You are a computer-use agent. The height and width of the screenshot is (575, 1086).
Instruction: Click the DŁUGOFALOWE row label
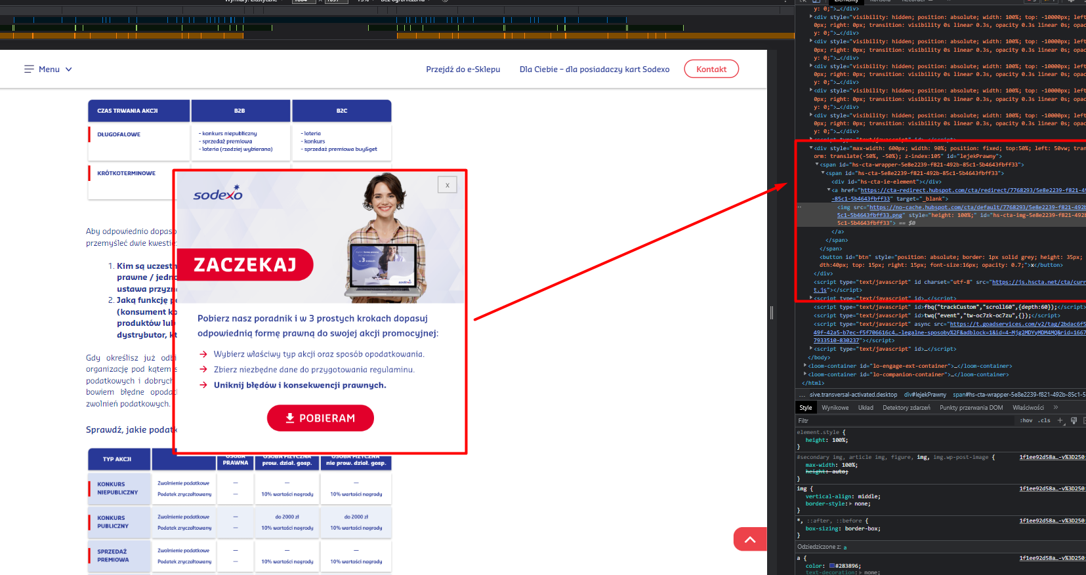click(x=119, y=134)
